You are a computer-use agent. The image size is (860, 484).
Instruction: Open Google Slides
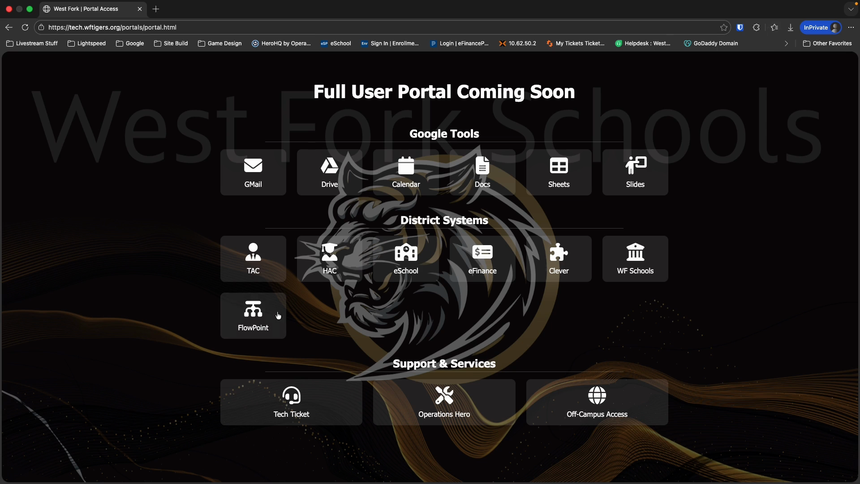(x=635, y=173)
